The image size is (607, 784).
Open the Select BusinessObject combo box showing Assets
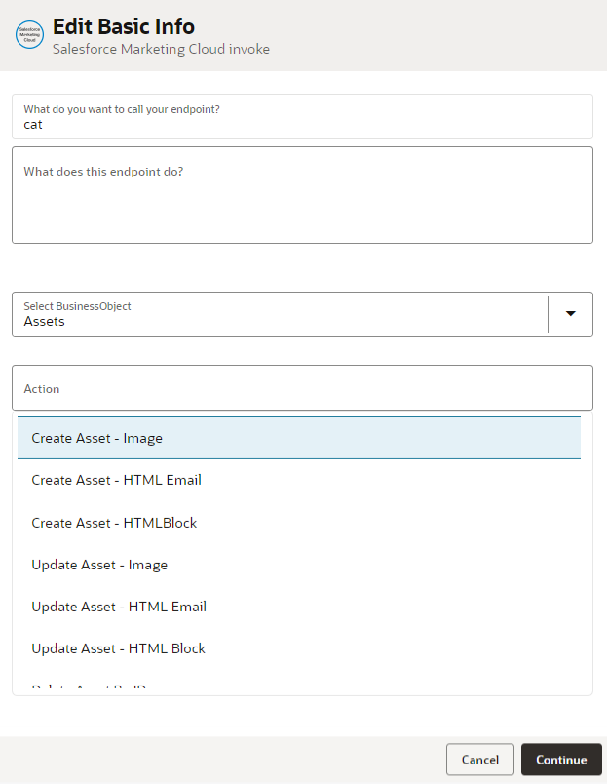tap(283, 315)
